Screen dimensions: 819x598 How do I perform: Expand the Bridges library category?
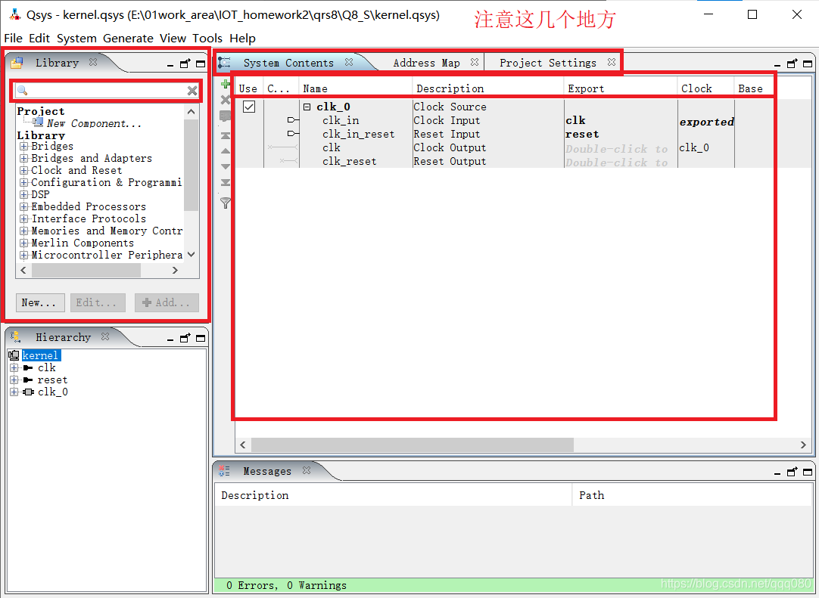point(24,146)
